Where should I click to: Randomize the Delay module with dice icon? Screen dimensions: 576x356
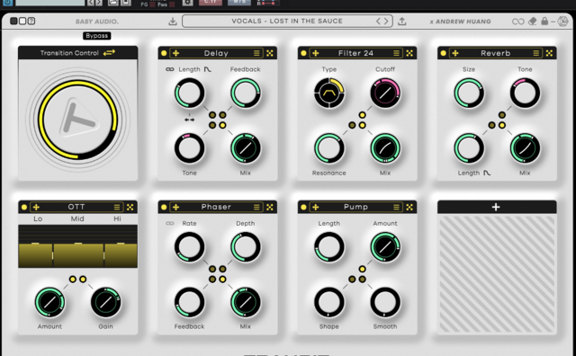270,53
